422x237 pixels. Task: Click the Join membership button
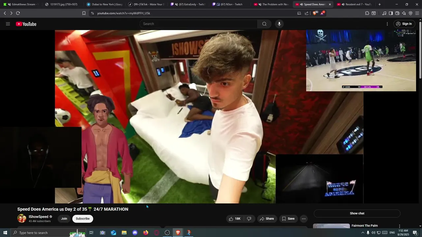point(64,219)
